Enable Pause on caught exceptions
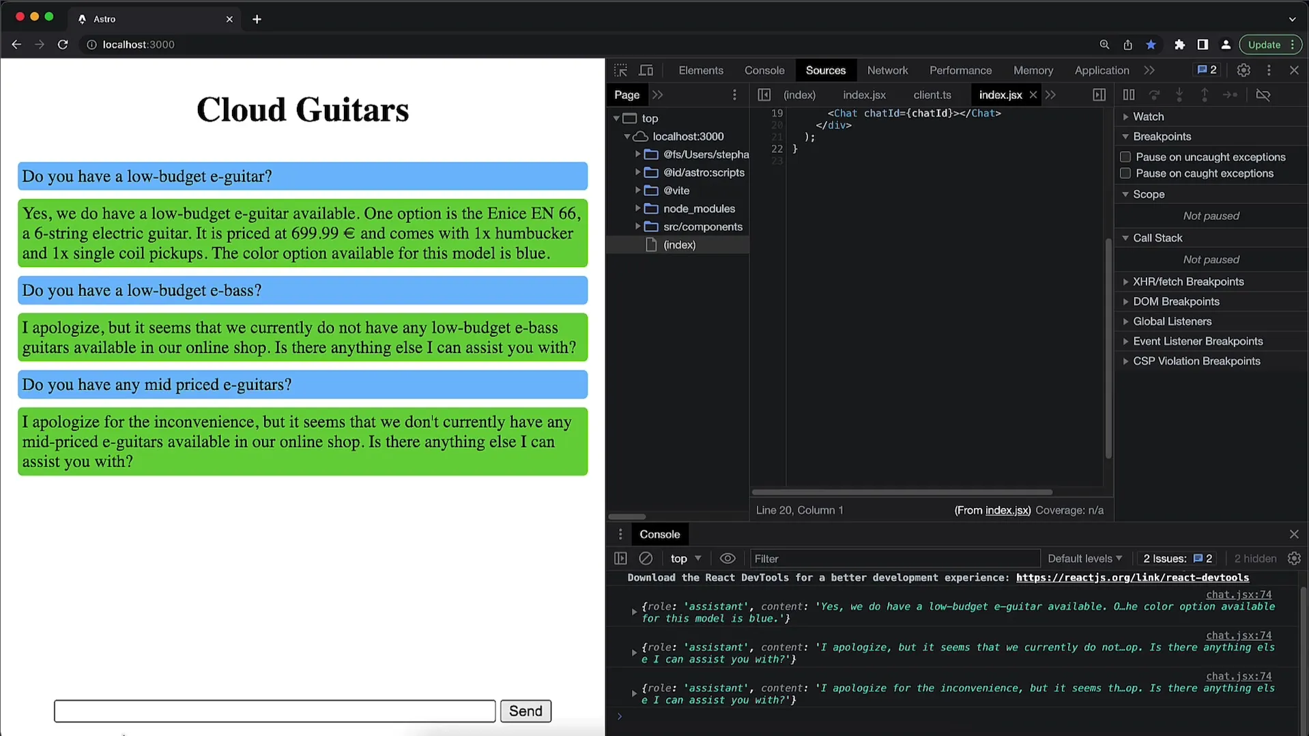The width and height of the screenshot is (1309, 736). 1125,173
